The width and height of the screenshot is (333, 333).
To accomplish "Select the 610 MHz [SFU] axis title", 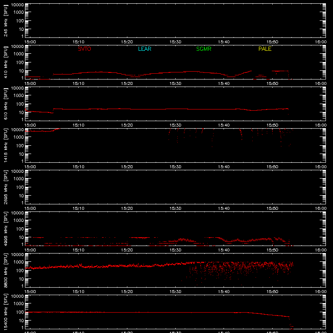I will coord(5,104).
